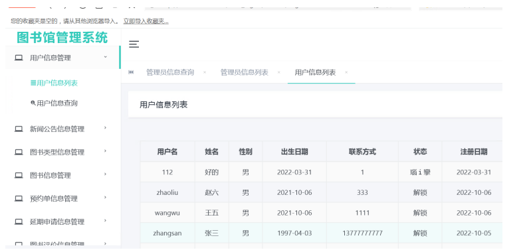529x250 pixels.
Task: Click birth date 1997-04-03
Action: click(x=294, y=233)
